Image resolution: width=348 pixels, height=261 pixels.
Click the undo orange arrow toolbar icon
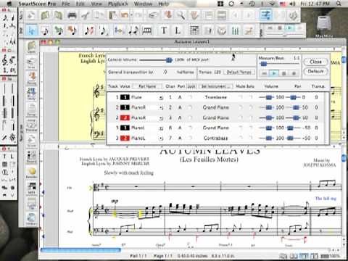[x=124, y=15]
